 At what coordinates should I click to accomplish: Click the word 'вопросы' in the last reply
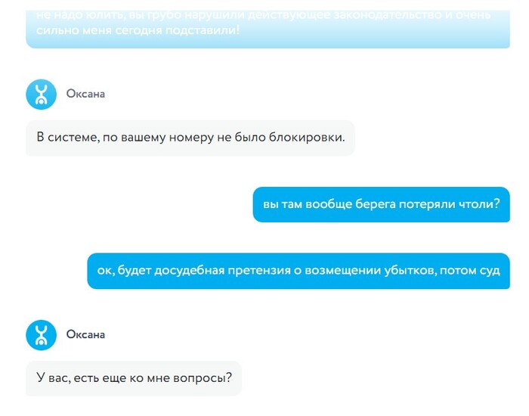click(x=203, y=378)
